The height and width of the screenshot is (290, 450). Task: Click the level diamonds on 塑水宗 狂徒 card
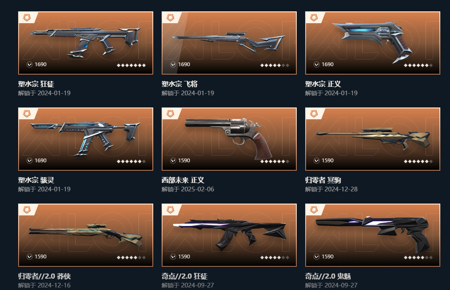click(x=131, y=65)
